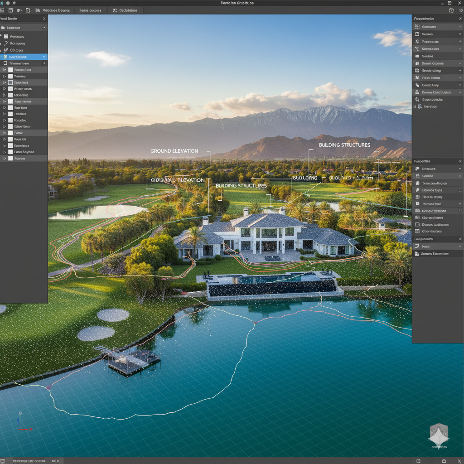Click the 'GROUND ELEVATION' label near the mountains
Screen dimensions: 464x464
click(174, 151)
